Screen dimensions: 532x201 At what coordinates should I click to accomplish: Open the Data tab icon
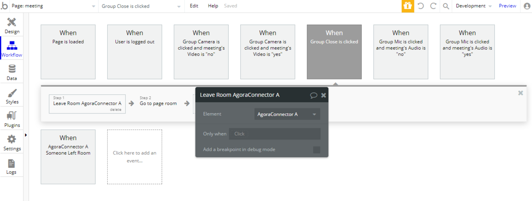tap(12, 69)
